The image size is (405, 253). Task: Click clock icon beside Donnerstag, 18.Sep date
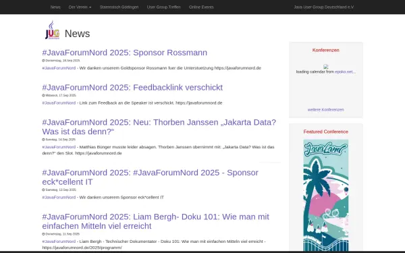(43, 61)
